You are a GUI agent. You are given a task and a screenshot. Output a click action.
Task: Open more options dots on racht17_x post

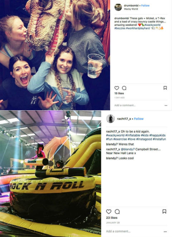tap(165, 232)
